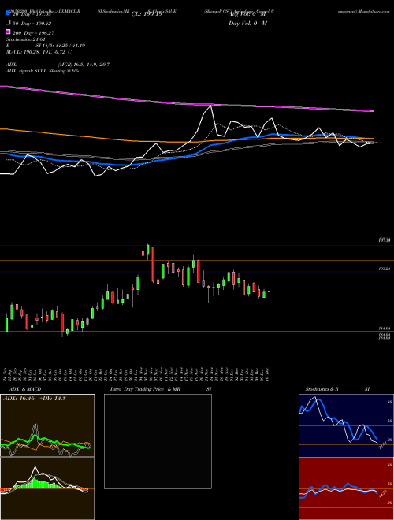This screenshot has height=520, width=394.
Task: Click the RSI 14/3: 44.25 / 41.19 reading
Action: (46, 46)
